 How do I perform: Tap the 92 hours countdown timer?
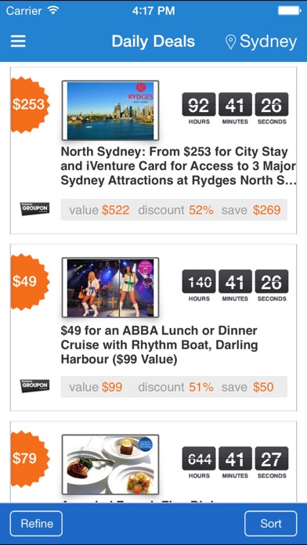199,108
